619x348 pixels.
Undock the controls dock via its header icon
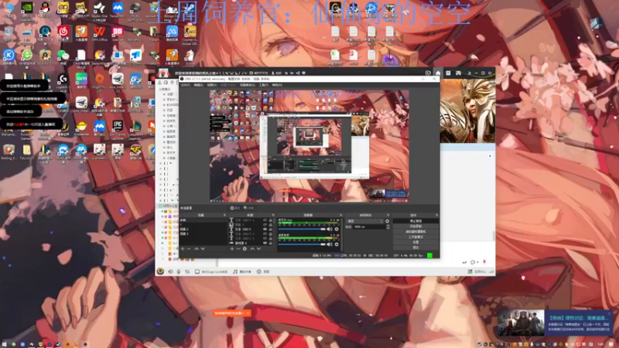tap(437, 215)
